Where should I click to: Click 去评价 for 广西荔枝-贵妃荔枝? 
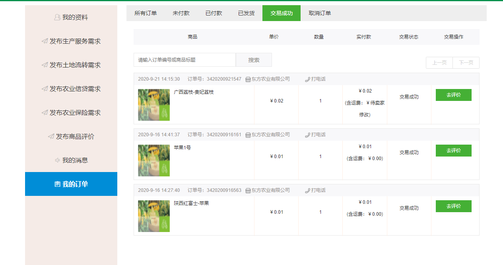pos(453,95)
